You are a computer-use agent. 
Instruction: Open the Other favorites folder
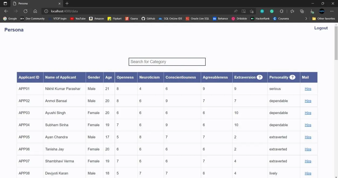pyautogui.click(x=323, y=19)
